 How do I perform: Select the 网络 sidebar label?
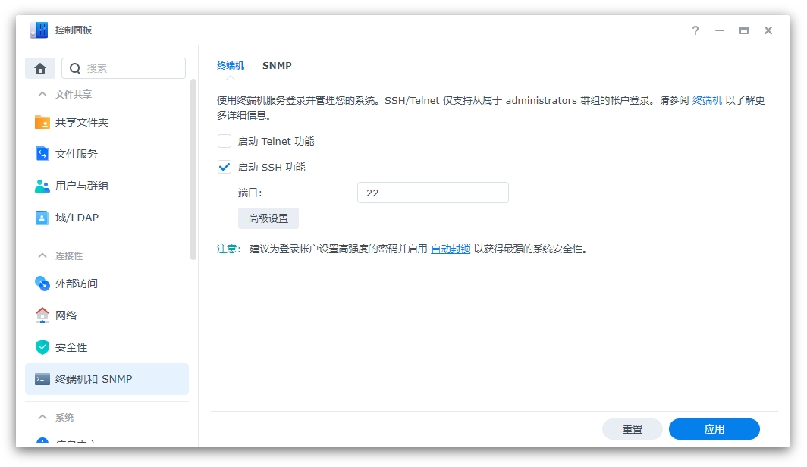pos(66,315)
